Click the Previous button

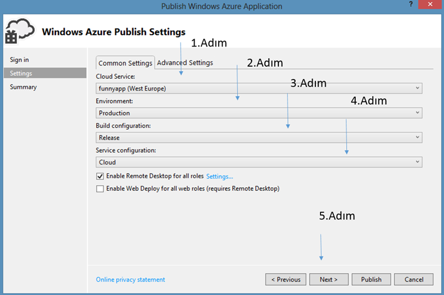click(x=286, y=279)
